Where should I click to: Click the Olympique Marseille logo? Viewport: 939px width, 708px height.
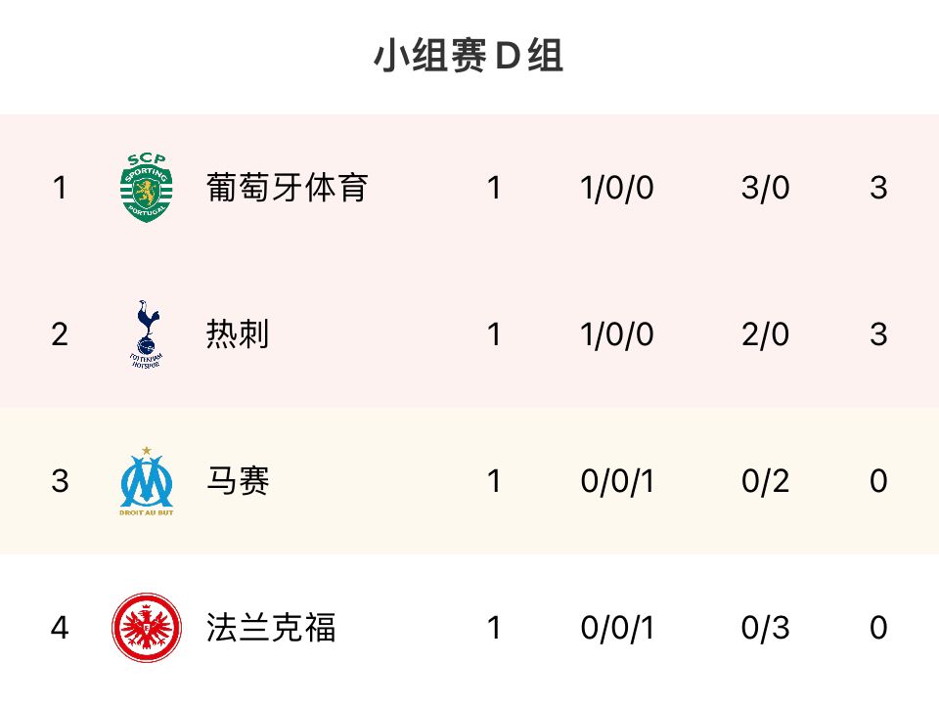click(x=146, y=481)
